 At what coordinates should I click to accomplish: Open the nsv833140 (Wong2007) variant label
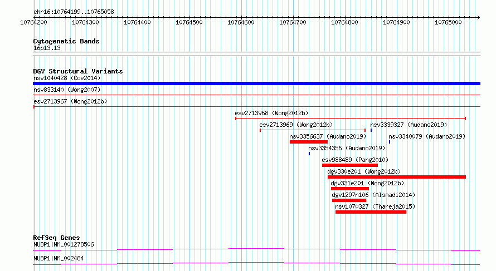pyautogui.click(x=67, y=90)
